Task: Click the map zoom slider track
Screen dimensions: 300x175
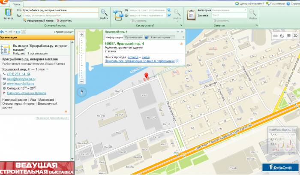Action: [81, 58]
